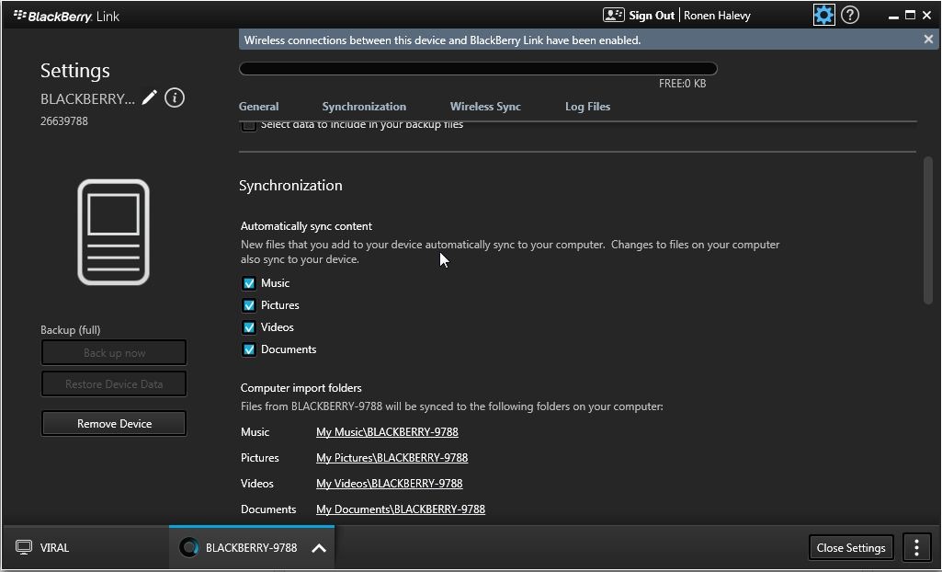Click the BlackBerry ID contact card icon
The height and width of the screenshot is (572, 942).
[x=613, y=15]
